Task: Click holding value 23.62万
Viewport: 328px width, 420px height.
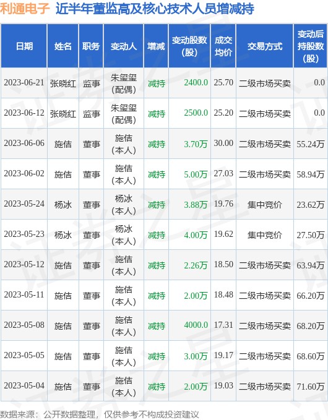Action: tap(311, 205)
